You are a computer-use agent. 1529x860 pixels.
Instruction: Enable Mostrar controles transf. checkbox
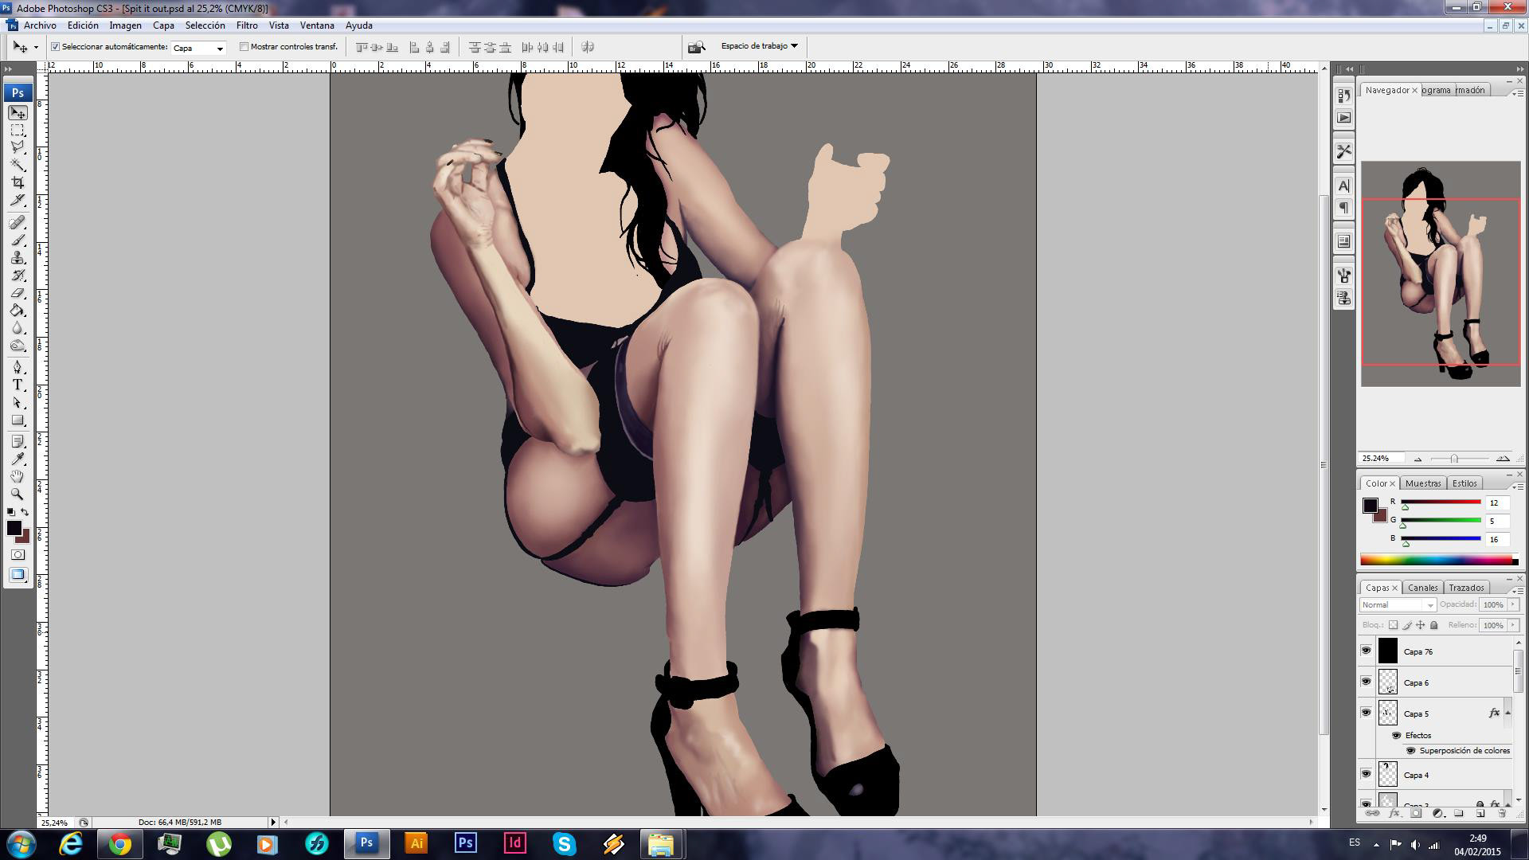(244, 47)
